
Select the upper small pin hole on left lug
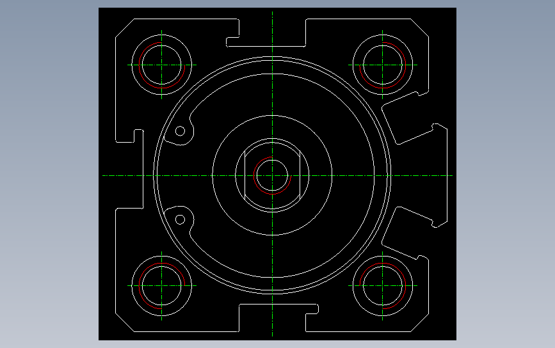coord(180,131)
